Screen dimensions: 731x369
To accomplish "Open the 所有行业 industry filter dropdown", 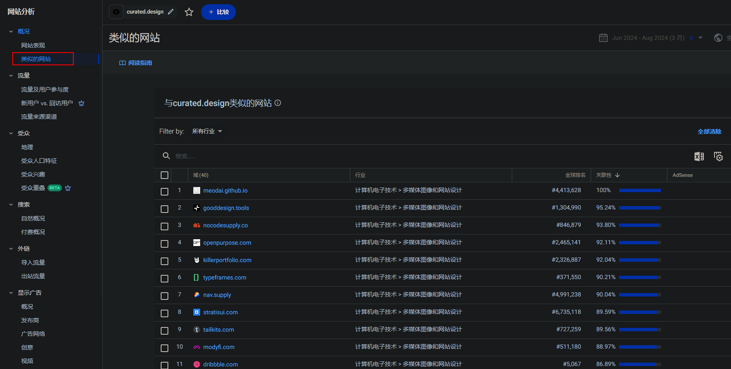I will pos(207,131).
